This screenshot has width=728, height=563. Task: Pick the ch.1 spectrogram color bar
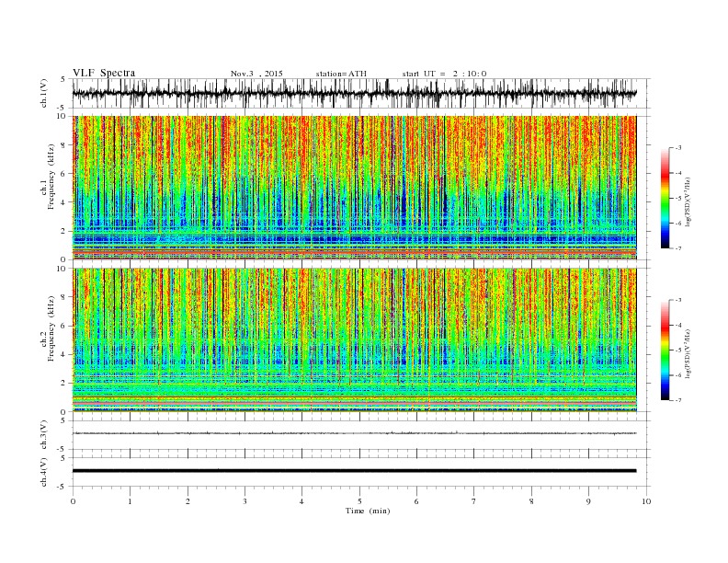[x=665, y=199]
